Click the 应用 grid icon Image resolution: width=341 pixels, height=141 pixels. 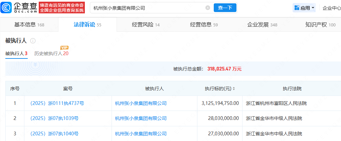(x=297, y=8)
